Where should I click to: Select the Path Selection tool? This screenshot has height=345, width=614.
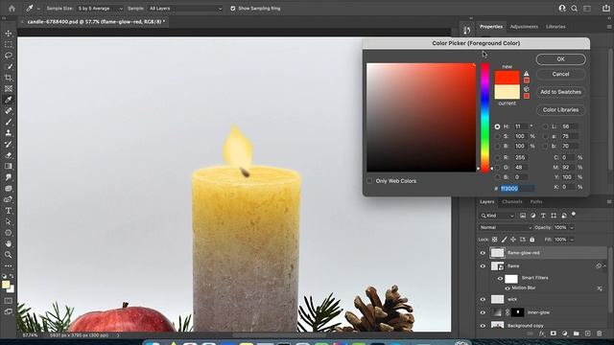pyautogui.click(x=9, y=221)
